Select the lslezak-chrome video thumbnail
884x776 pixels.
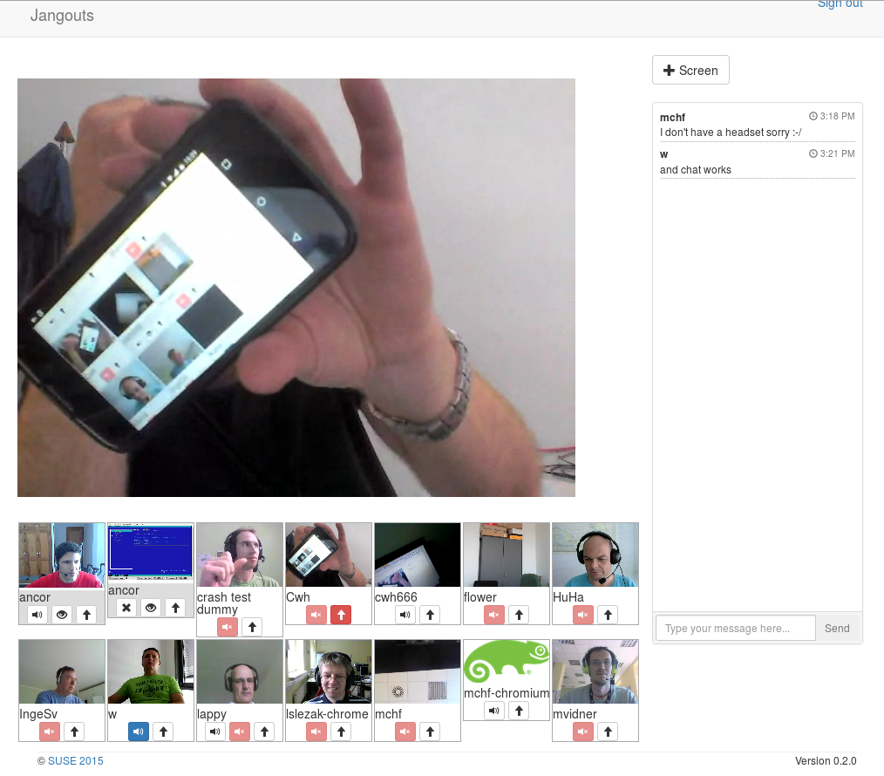(329, 672)
